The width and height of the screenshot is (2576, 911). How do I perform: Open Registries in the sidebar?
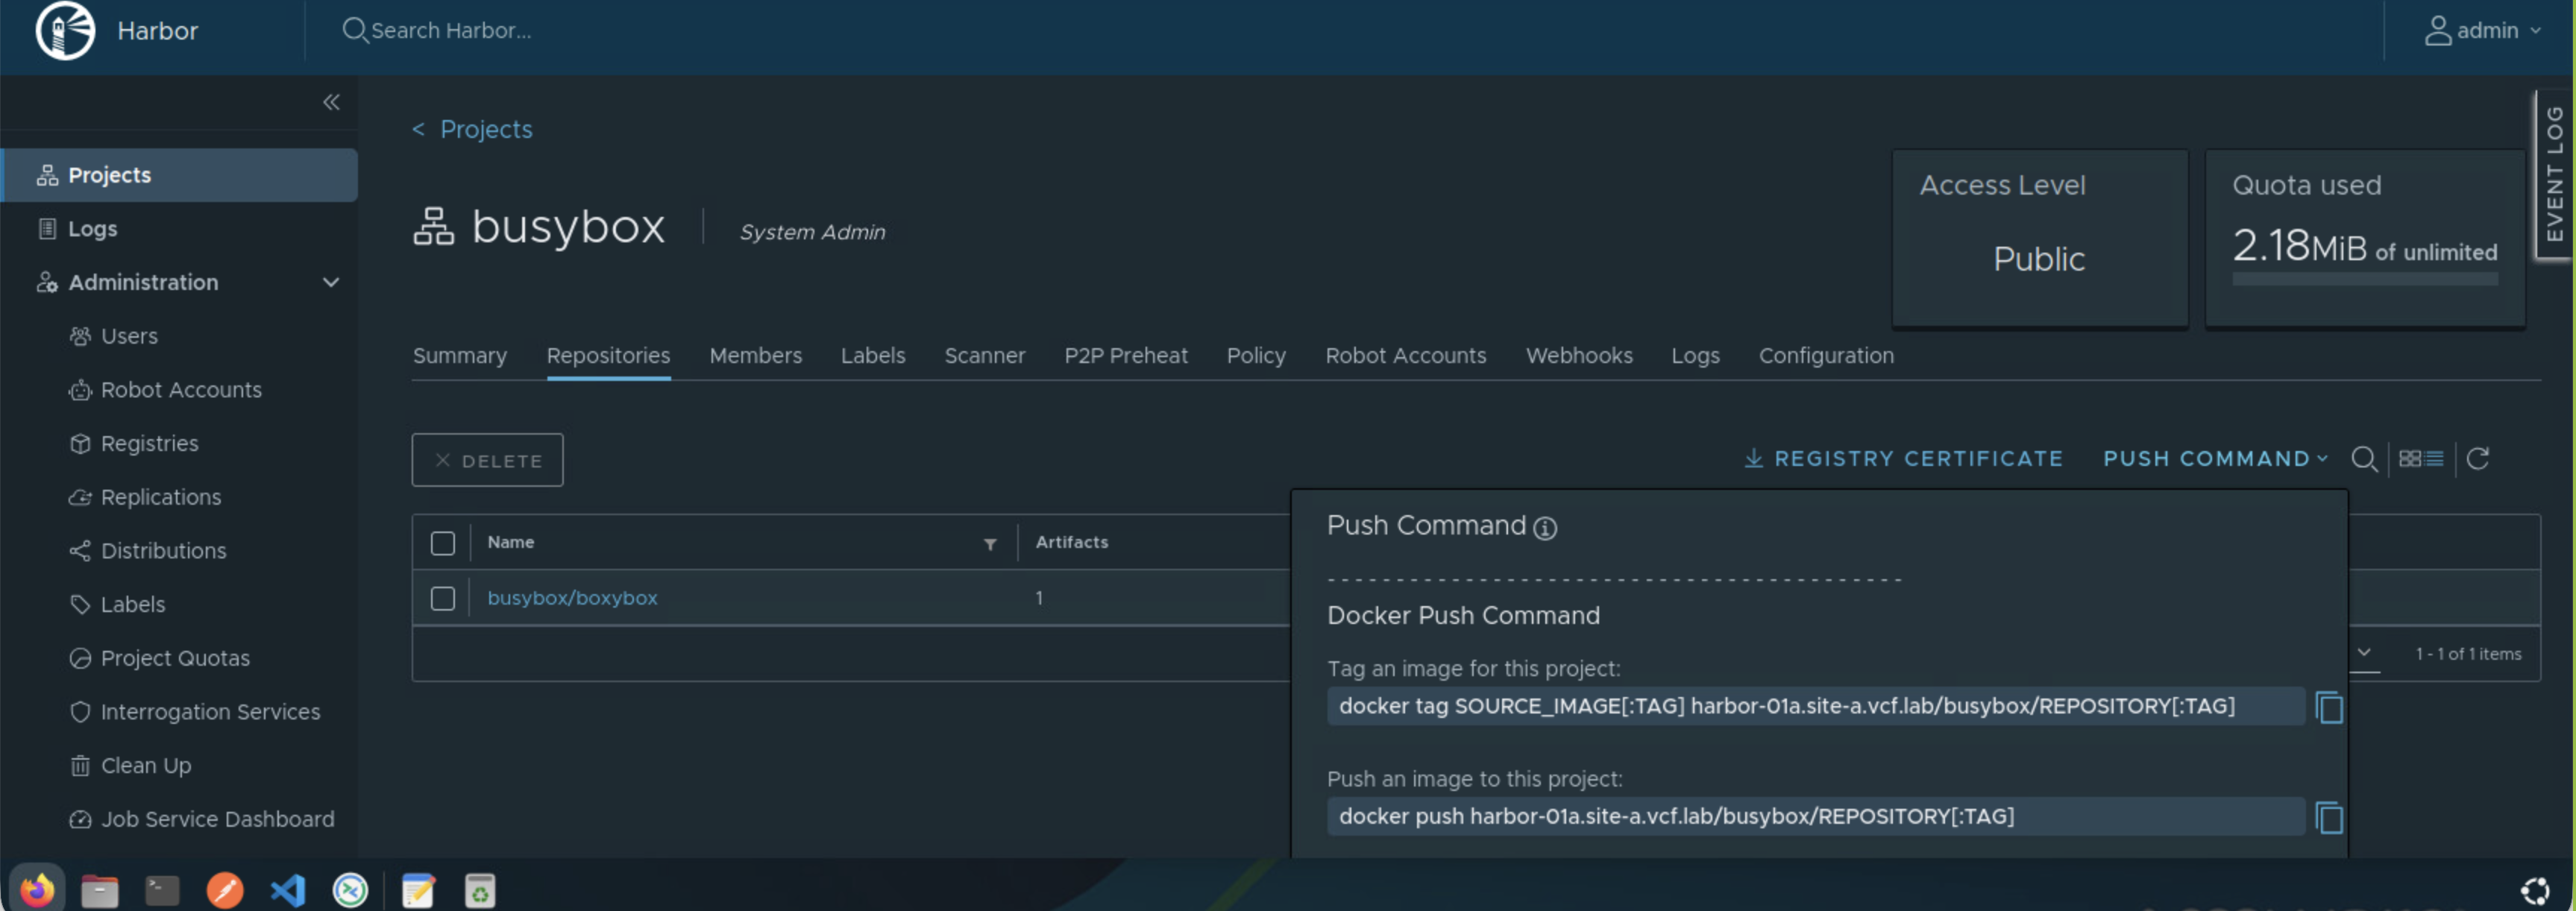[x=149, y=443]
